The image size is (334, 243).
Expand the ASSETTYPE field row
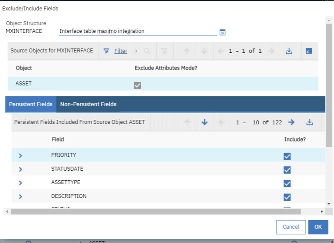[x=20, y=183]
